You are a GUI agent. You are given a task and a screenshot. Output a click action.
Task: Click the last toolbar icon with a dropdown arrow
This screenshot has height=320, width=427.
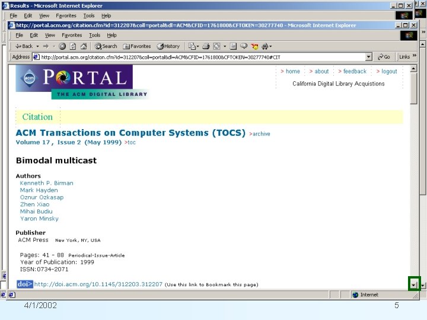point(266,47)
